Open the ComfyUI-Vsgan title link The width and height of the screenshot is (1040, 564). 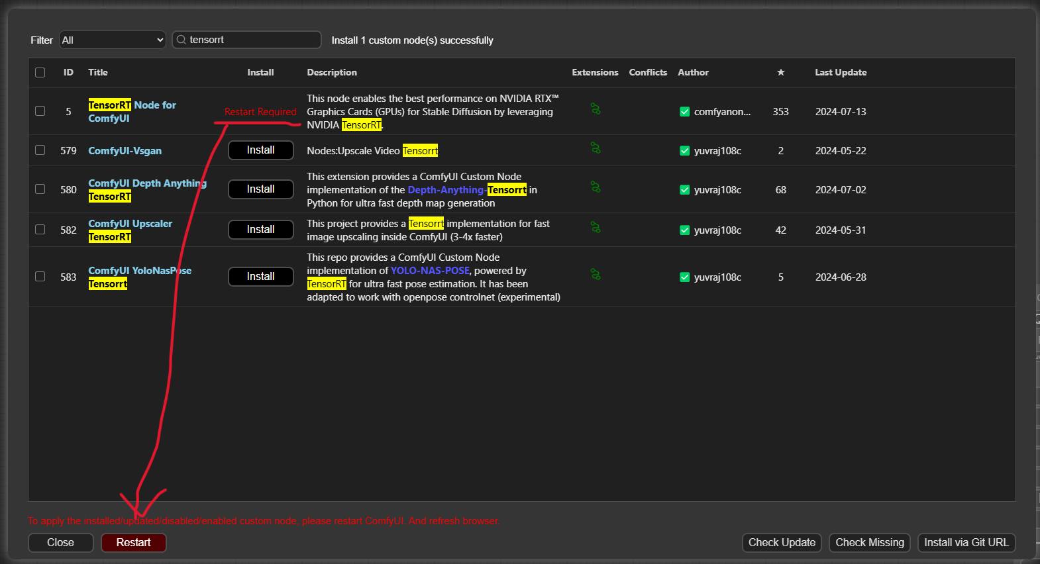click(125, 151)
